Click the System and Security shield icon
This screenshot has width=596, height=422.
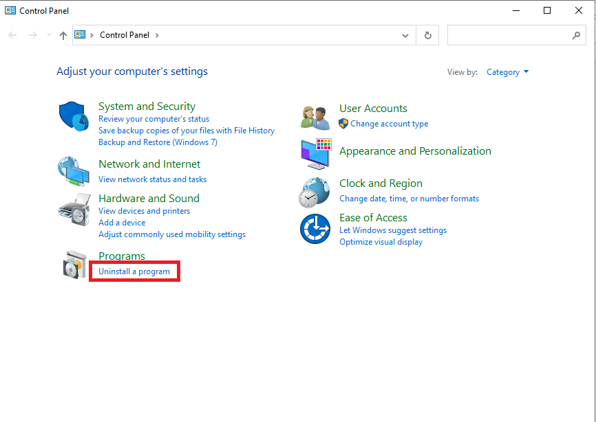tap(73, 118)
